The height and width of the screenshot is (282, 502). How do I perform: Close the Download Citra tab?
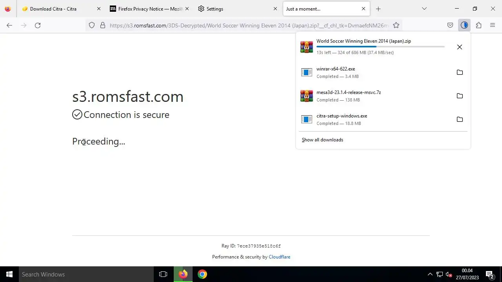tap(99, 9)
